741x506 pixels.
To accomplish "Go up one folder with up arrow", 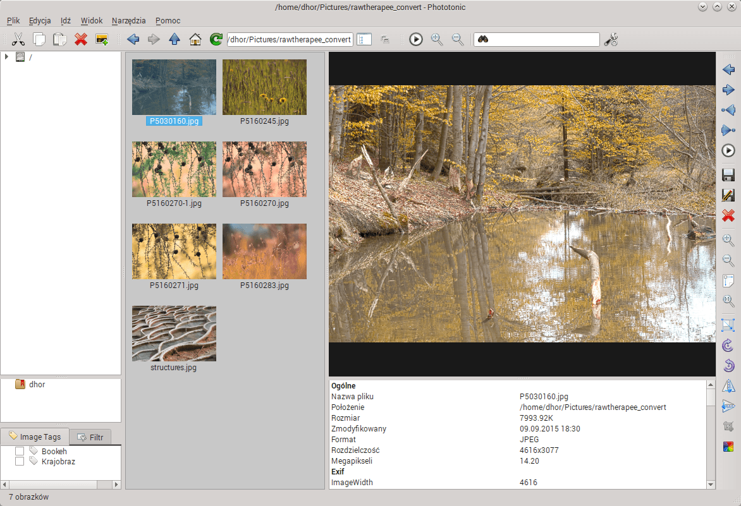I will (175, 39).
